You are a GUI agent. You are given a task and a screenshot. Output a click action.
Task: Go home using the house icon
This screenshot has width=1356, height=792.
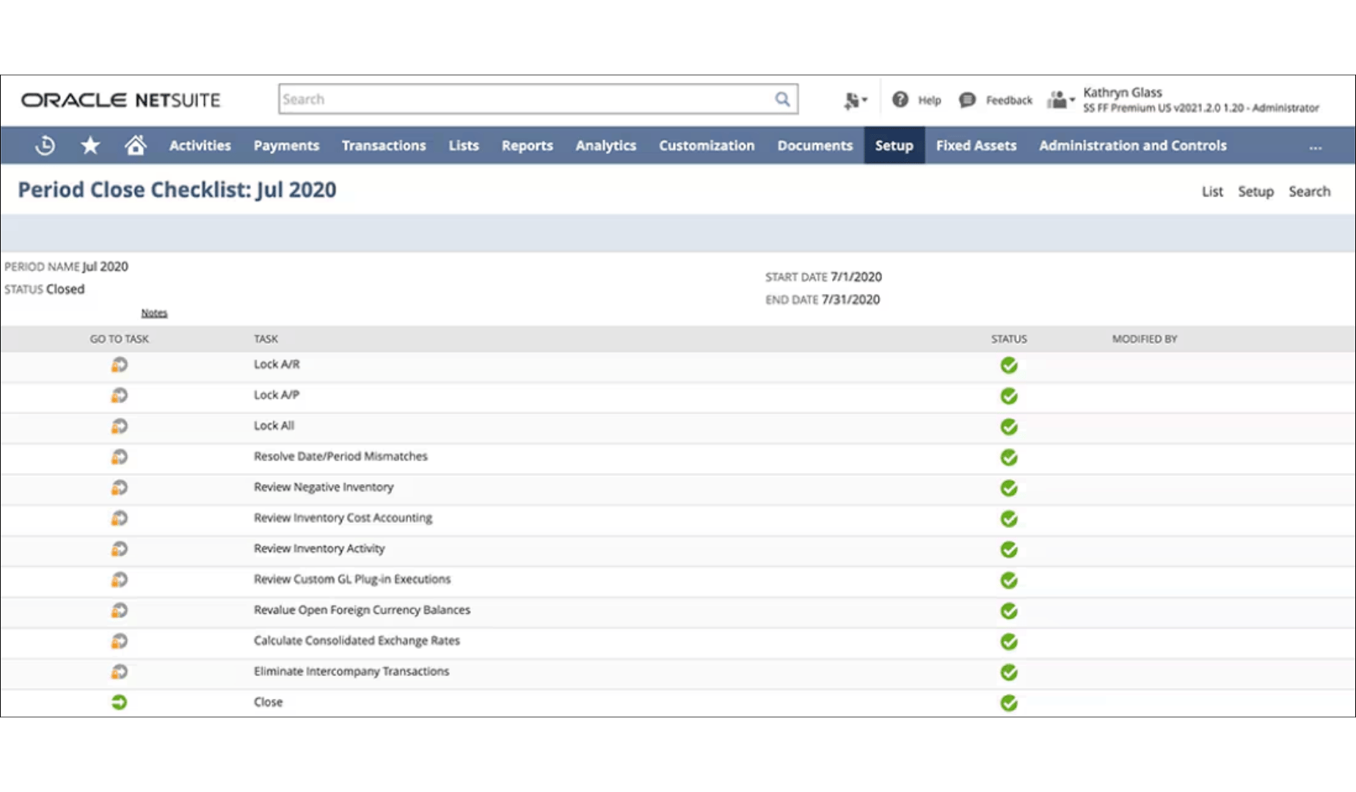tap(136, 144)
